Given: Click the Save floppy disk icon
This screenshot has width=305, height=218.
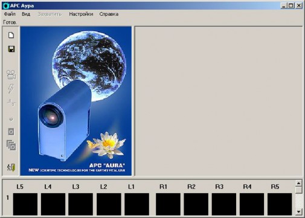Looking at the screenshot, I should point(11,49).
